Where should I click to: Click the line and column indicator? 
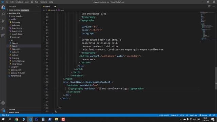coord(164,115)
